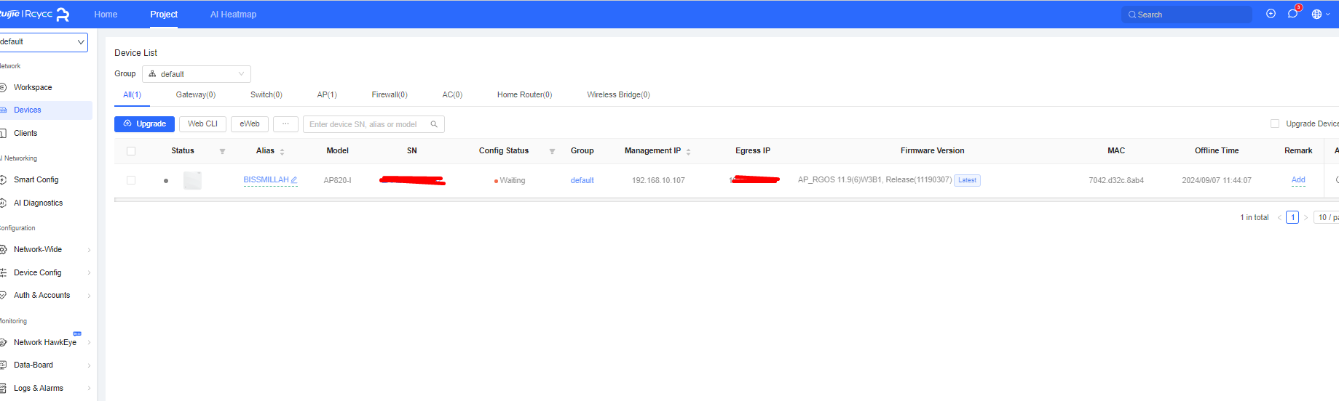Screen dimensions: 1339x401
Task: Open the Group default dropdown
Action: pos(197,74)
